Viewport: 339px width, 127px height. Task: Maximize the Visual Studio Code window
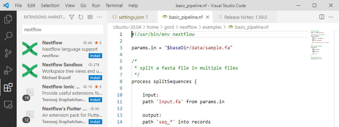315,5
